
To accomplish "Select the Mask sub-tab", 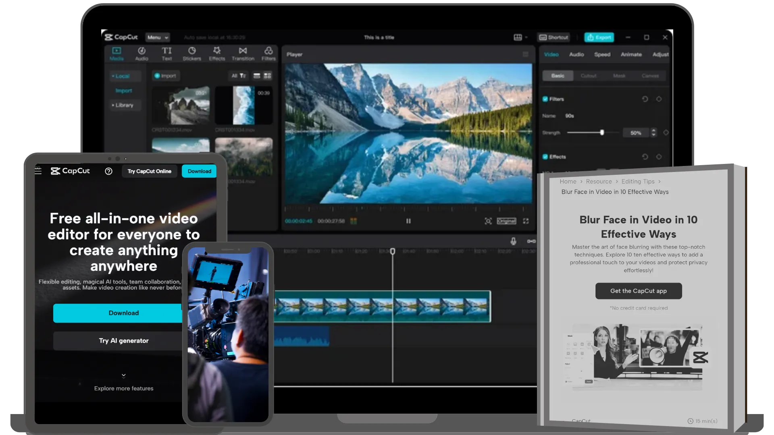I will tap(619, 76).
